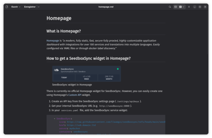Click the 'server: mydocker' code line
Image resolution: width=212 pixels, height=138 pixels.
70,128
